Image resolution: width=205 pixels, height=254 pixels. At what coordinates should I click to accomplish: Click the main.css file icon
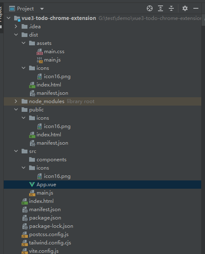click(x=40, y=52)
